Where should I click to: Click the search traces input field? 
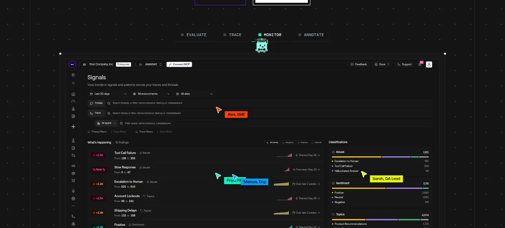269,113
